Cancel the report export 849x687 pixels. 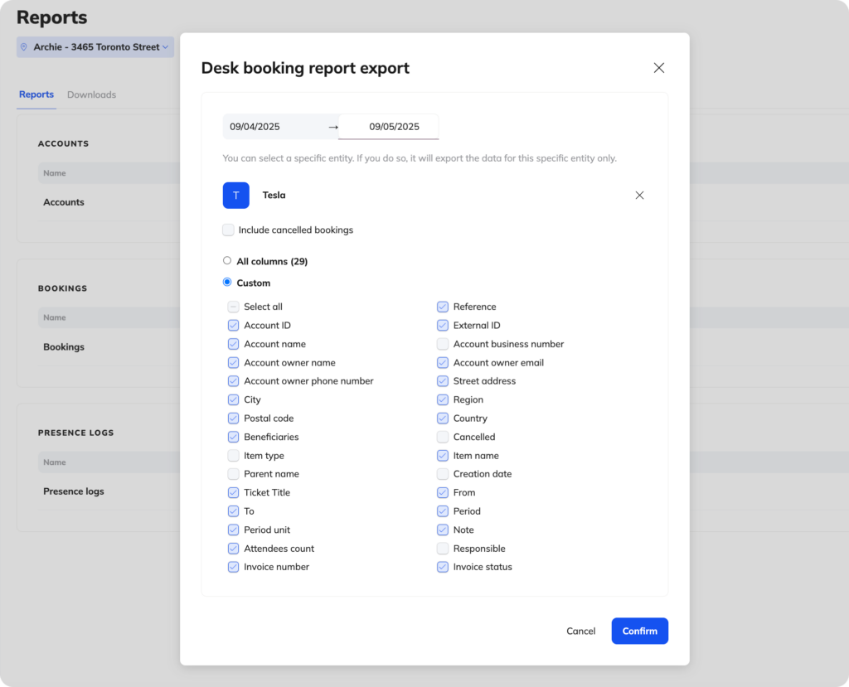(x=580, y=631)
